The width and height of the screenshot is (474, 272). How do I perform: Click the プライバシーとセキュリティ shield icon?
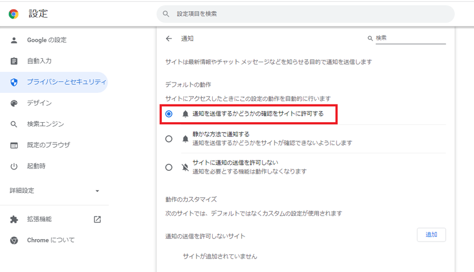click(x=14, y=82)
